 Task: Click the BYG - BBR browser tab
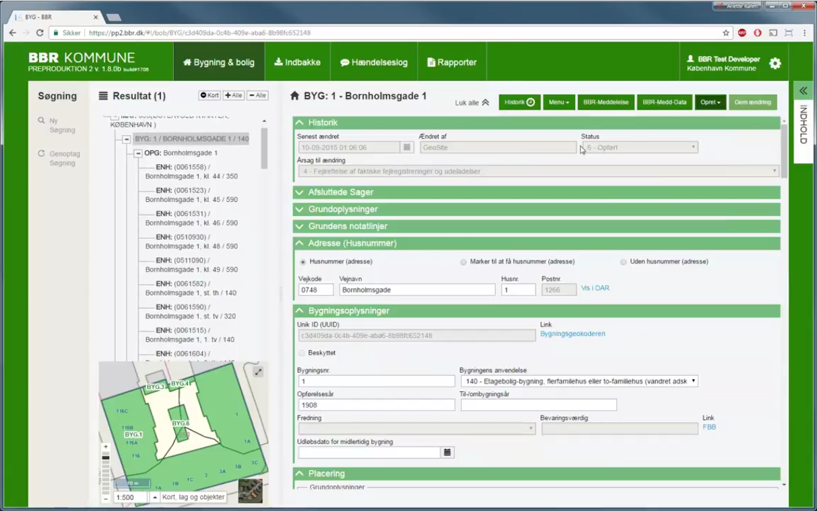coord(55,16)
